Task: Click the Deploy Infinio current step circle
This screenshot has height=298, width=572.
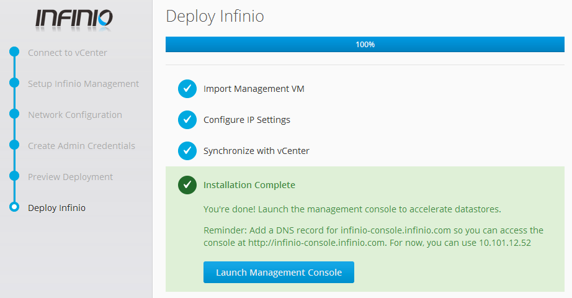Action: point(14,207)
